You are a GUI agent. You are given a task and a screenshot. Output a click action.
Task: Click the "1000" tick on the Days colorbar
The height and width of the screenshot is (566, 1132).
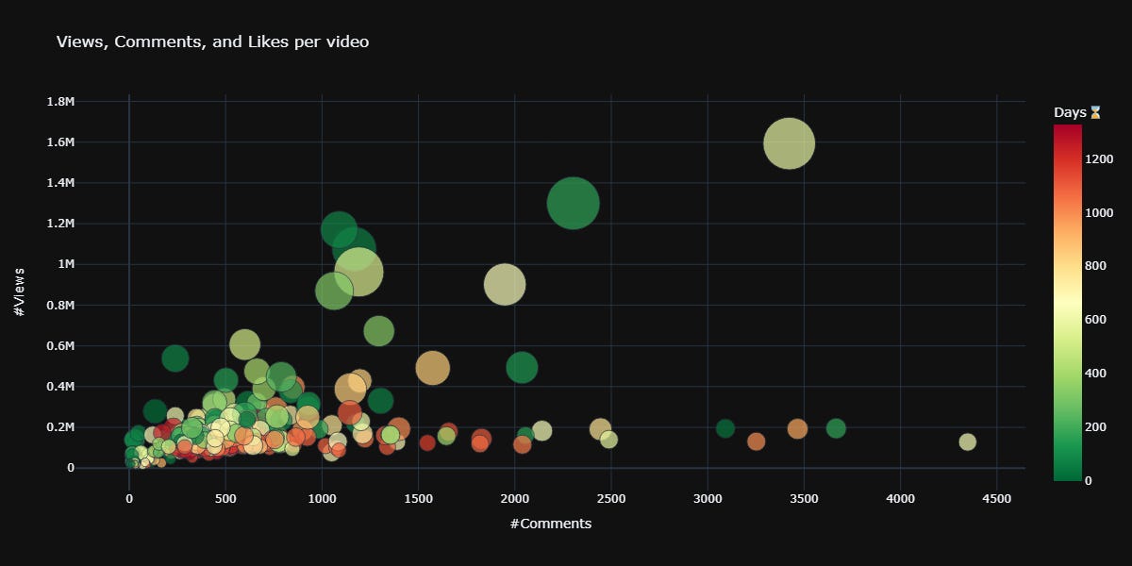pos(1102,212)
